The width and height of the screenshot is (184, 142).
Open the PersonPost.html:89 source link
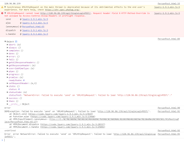point(169,39)
